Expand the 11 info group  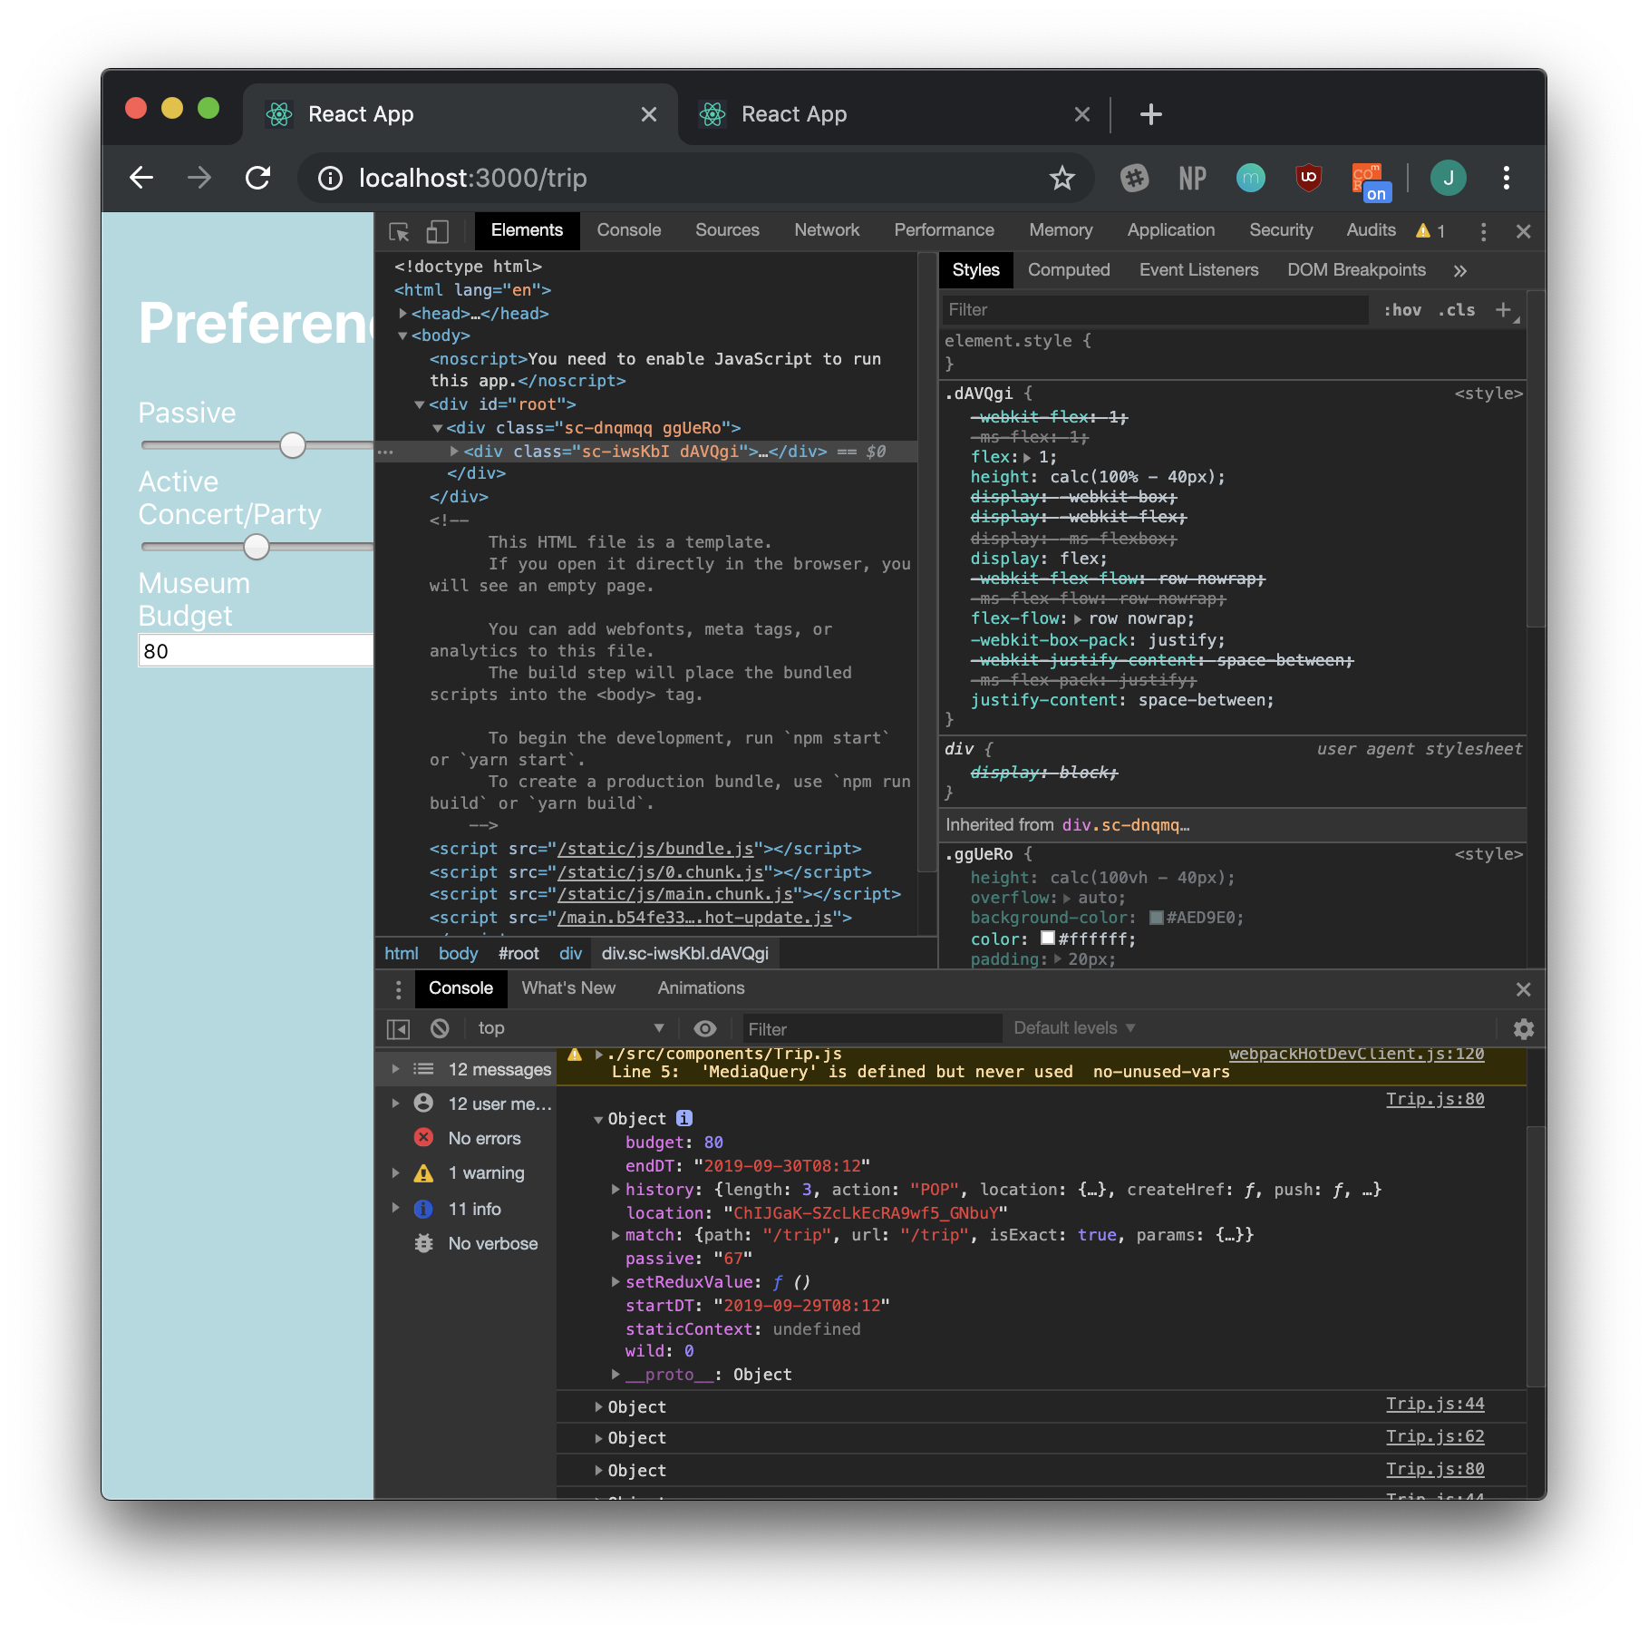395,1209
